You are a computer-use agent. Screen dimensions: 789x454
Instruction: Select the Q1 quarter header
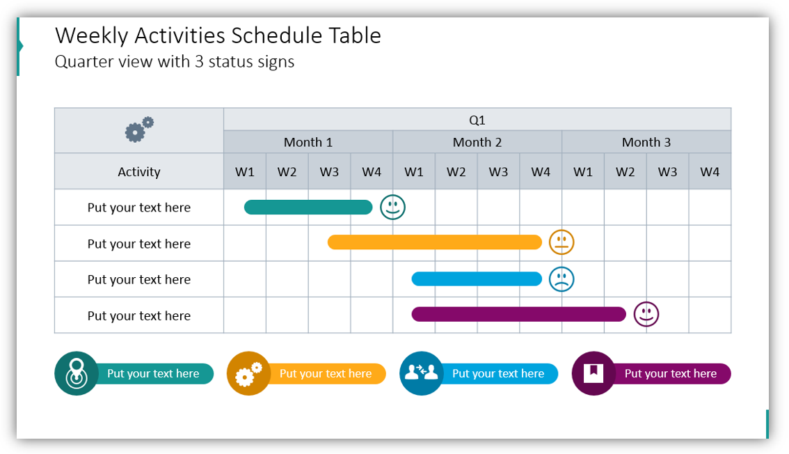click(477, 120)
